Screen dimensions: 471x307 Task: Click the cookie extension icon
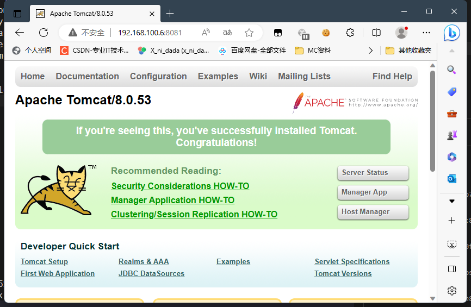pos(326,33)
